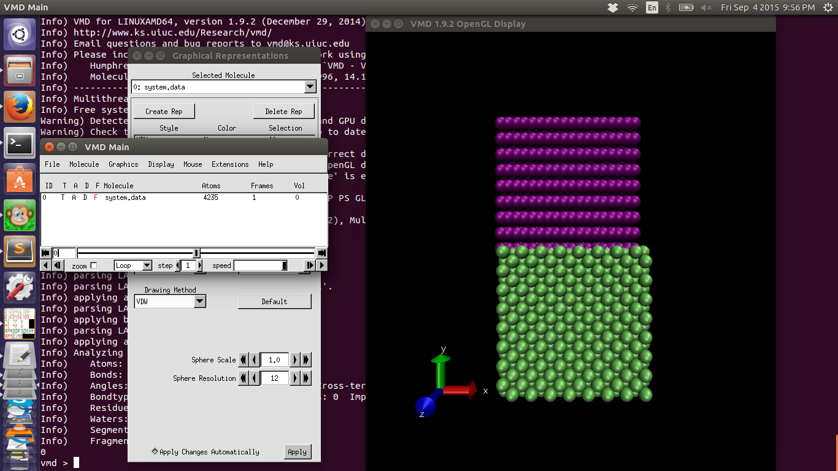The width and height of the screenshot is (838, 471).
Task: Toggle the F (fixed) flag for system.data
Action: pyautogui.click(x=96, y=197)
